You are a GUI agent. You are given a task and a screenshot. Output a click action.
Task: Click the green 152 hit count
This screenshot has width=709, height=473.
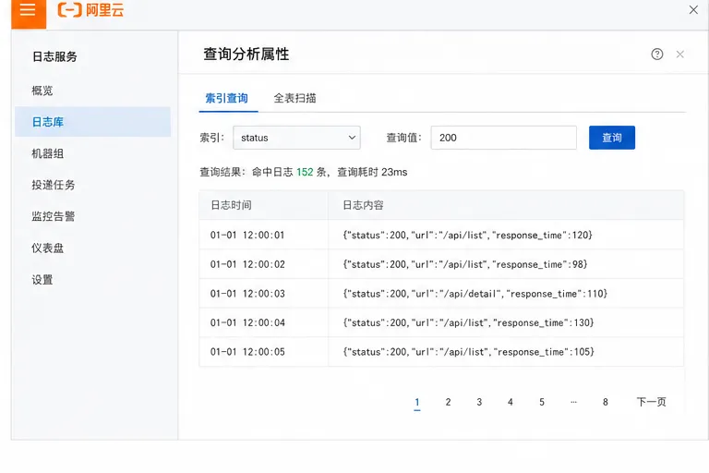coord(305,172)
